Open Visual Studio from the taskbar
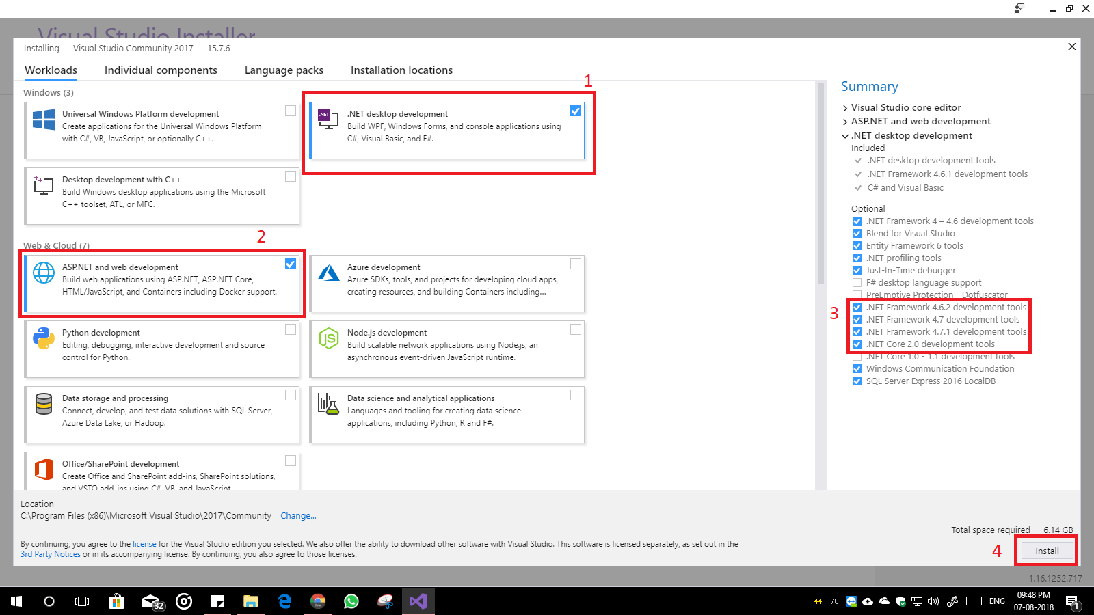 point(417,601)
